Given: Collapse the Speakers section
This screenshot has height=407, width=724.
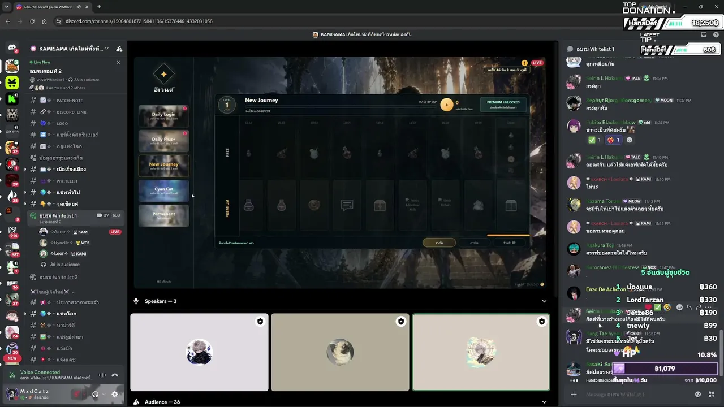Looking at the screenshot, I should 544,301.
